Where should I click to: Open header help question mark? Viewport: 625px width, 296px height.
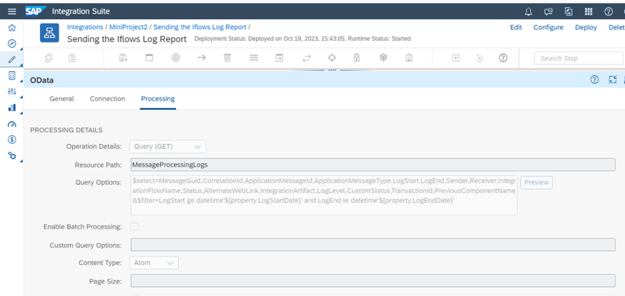[x=608, y=12]
